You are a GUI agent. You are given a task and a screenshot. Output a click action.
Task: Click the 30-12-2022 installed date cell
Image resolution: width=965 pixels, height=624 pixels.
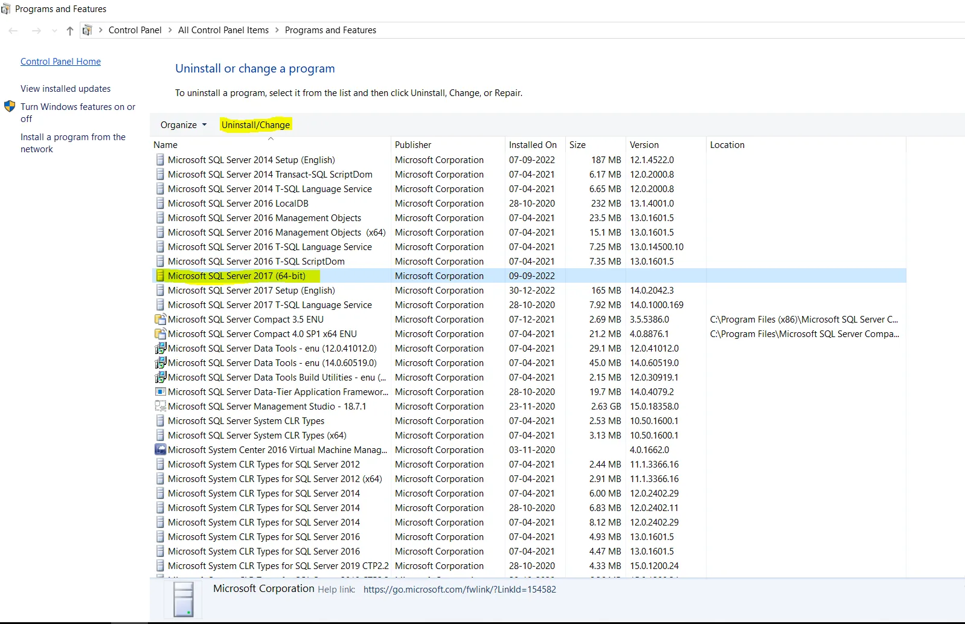[x=532, y=291]
